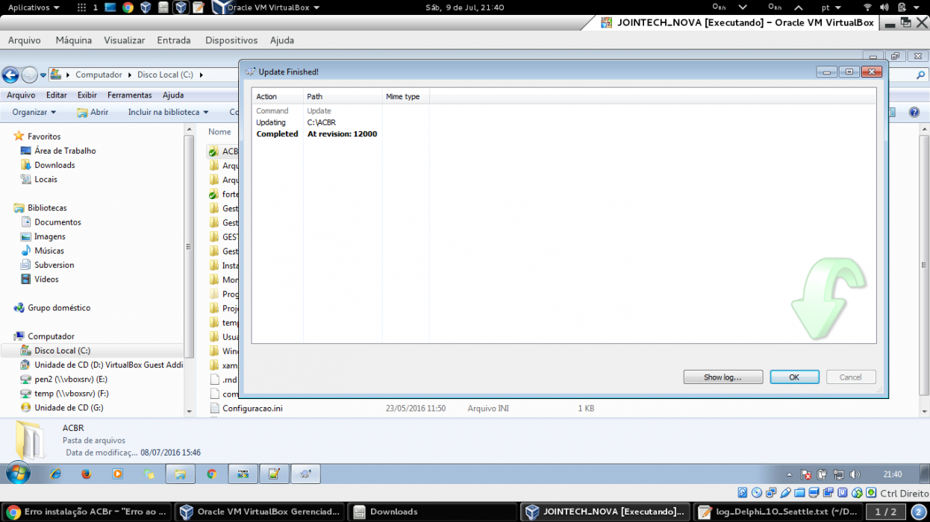Select Bibliotecas in navigation pane
Image resolution: width=930 pixels, height=522 pixels.
(x=47, y=208)
